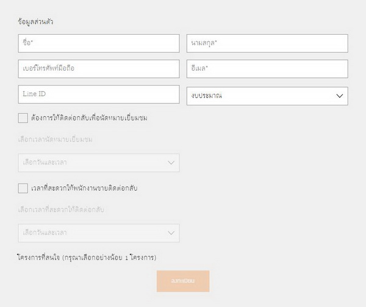This screenshot has width=366, height=307.
Task: Tick the ต้องการให้ติดต่อกลับเพื่อนัดหมายเยี่ยมชม checkbox
Action: [x=23, y=118]
